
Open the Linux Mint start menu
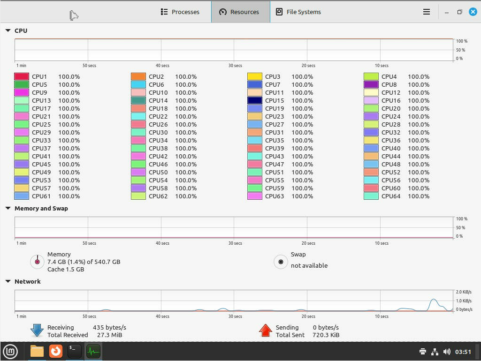pyautogui.click(x=10, y=351)
